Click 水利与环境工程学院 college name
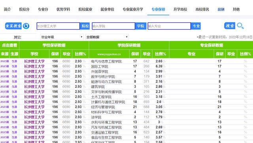 (x=106, y=122)
